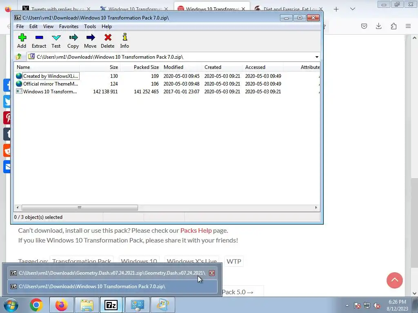Switch to Tweets with replies Firefox tab
The width and height of the screenshot is (418, 313).
(x=56, y=9)
